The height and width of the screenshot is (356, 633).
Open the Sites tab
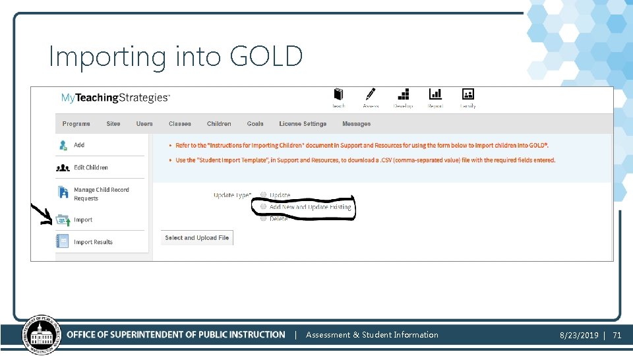coord(113,124)
